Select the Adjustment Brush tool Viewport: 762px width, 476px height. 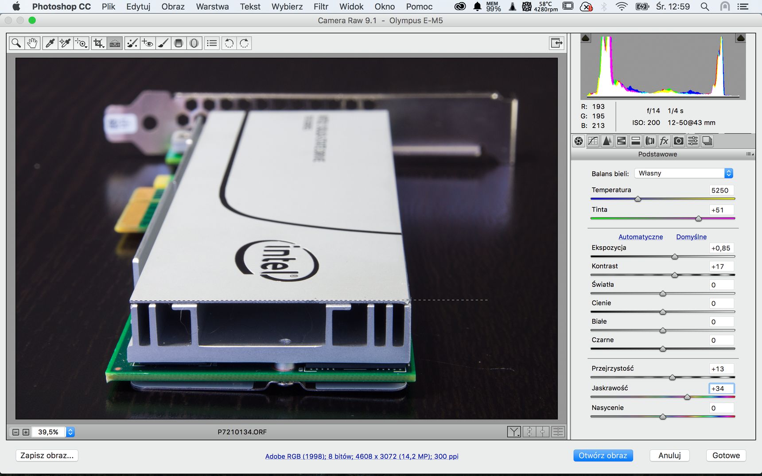pyautogui.click(x=163, y=43)
